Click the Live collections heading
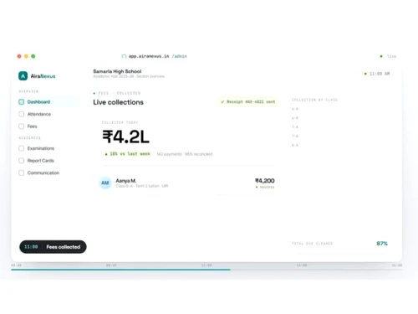418x314 pixels. [118, 102]
